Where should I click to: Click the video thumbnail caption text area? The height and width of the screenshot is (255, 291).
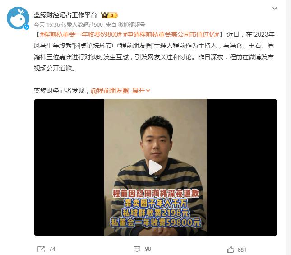coord(156,208)
